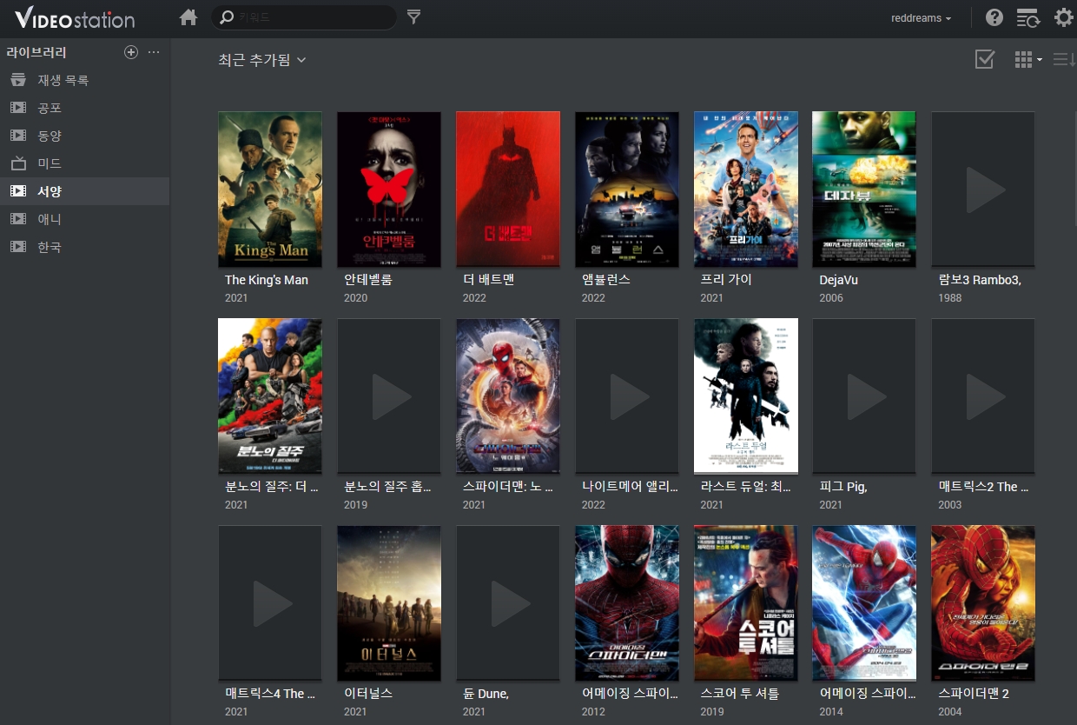
Task: Open 2012 어메이징 스파이더맨 poster
Action: (x=627, y=602)
